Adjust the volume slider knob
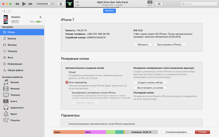The width and height of the screenshot is (219, 137). coord(49,4)
